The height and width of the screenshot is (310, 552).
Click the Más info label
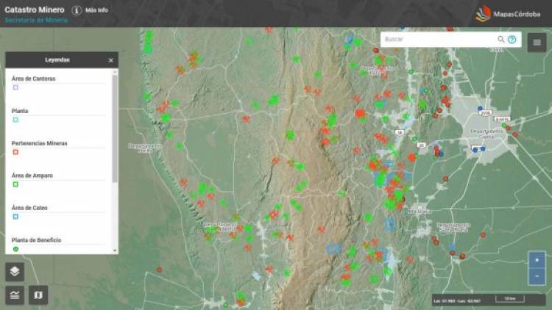tap(96, 10)
